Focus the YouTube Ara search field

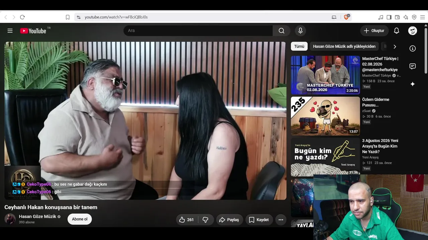click(198, 31)
